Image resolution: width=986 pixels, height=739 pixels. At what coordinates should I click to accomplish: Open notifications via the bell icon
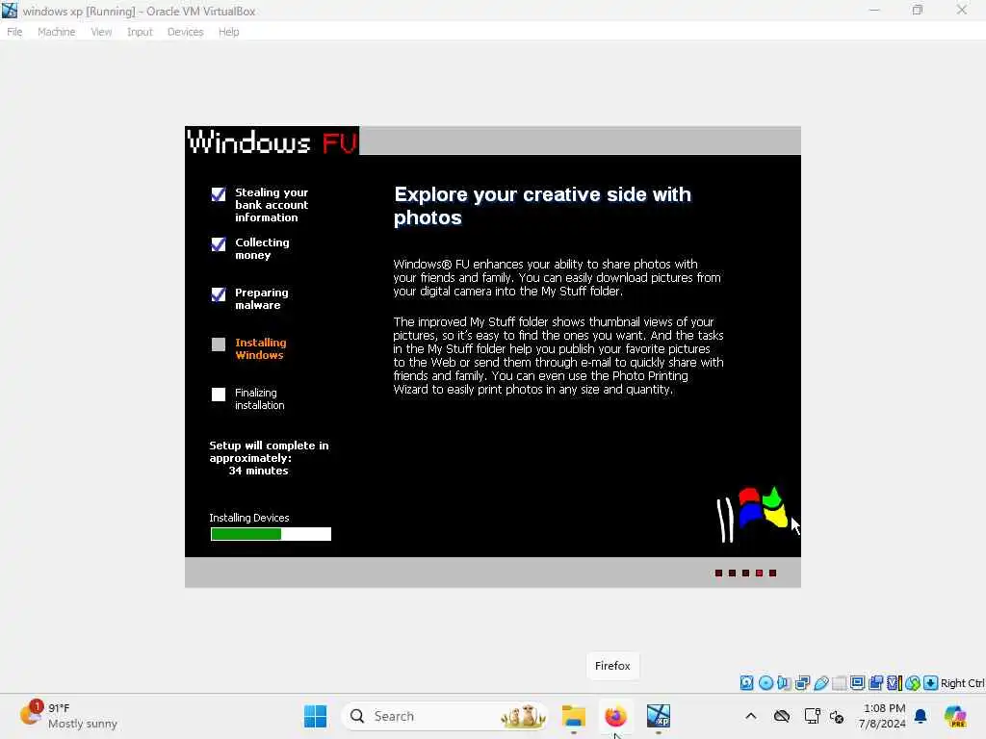click(921, 716)
